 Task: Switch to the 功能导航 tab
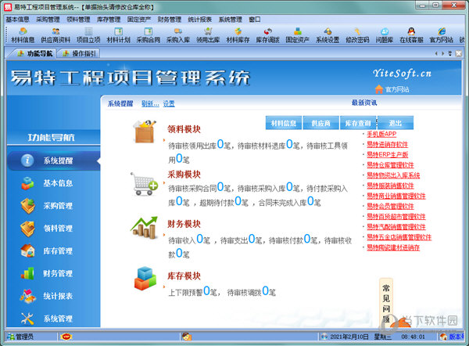pyautogui.click(x=35, y=54)
